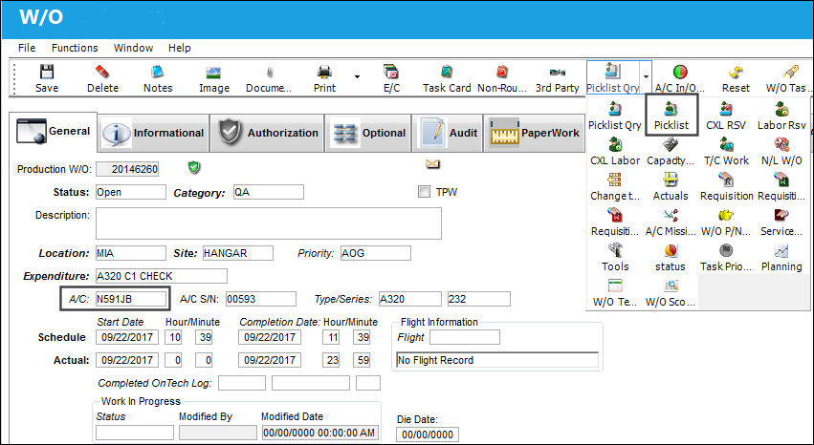Select Labor Rsv in the dropdown panel
The image size is (814, 445).
781,115
